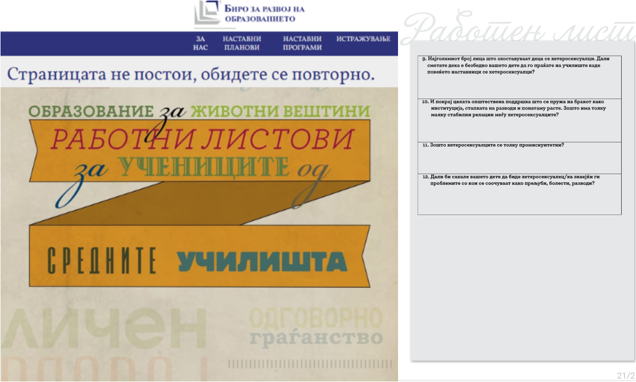636x382 pixels.
Task: Select question 9 cell in worksheet
Action: pyautogui.click(x=519, y=77)
